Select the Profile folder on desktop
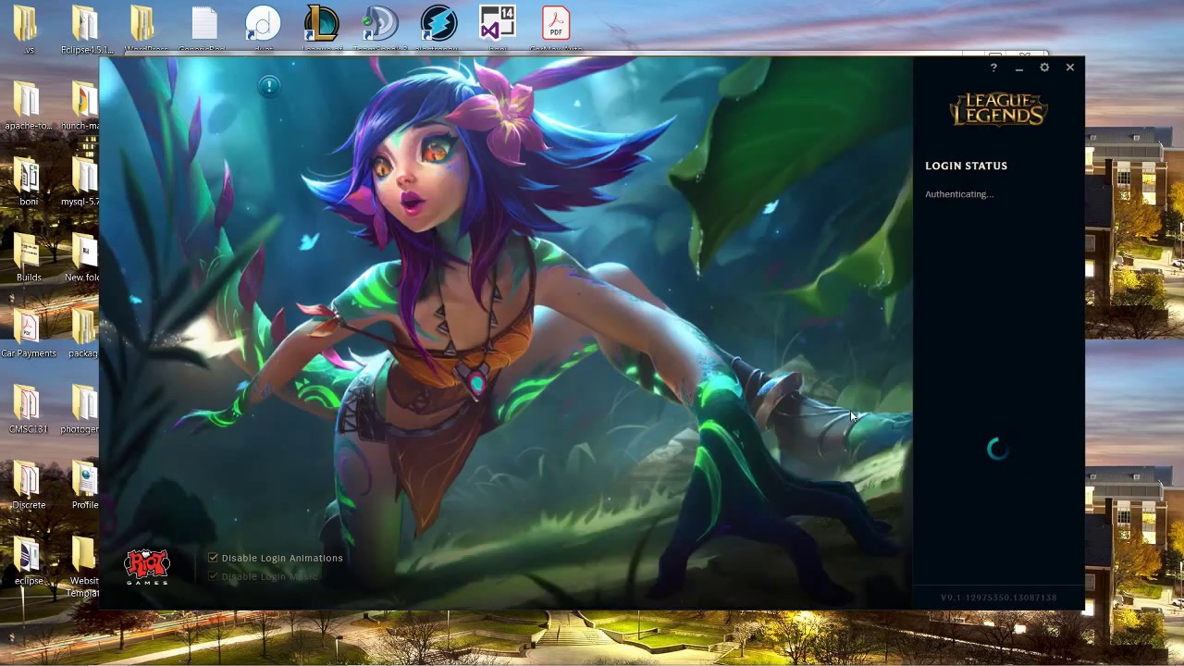 pos(84,485)
